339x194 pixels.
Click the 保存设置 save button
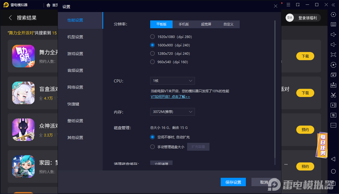[x=233, y=182]
